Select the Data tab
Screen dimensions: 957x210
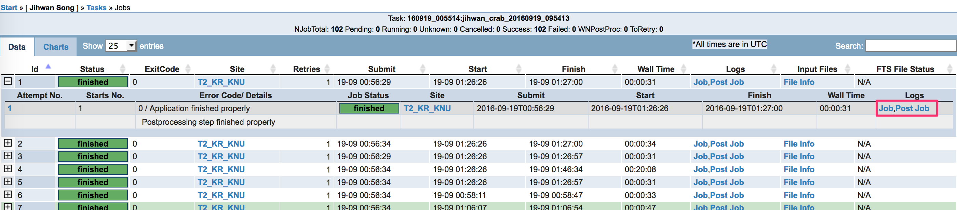click(17, 47)
